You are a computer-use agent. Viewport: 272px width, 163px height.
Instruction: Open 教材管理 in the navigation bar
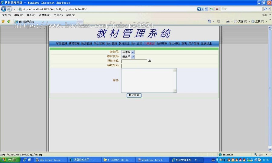[x=112, y=44]
